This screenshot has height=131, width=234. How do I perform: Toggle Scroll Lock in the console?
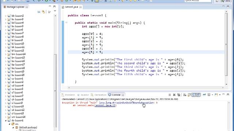coord(189,95)
